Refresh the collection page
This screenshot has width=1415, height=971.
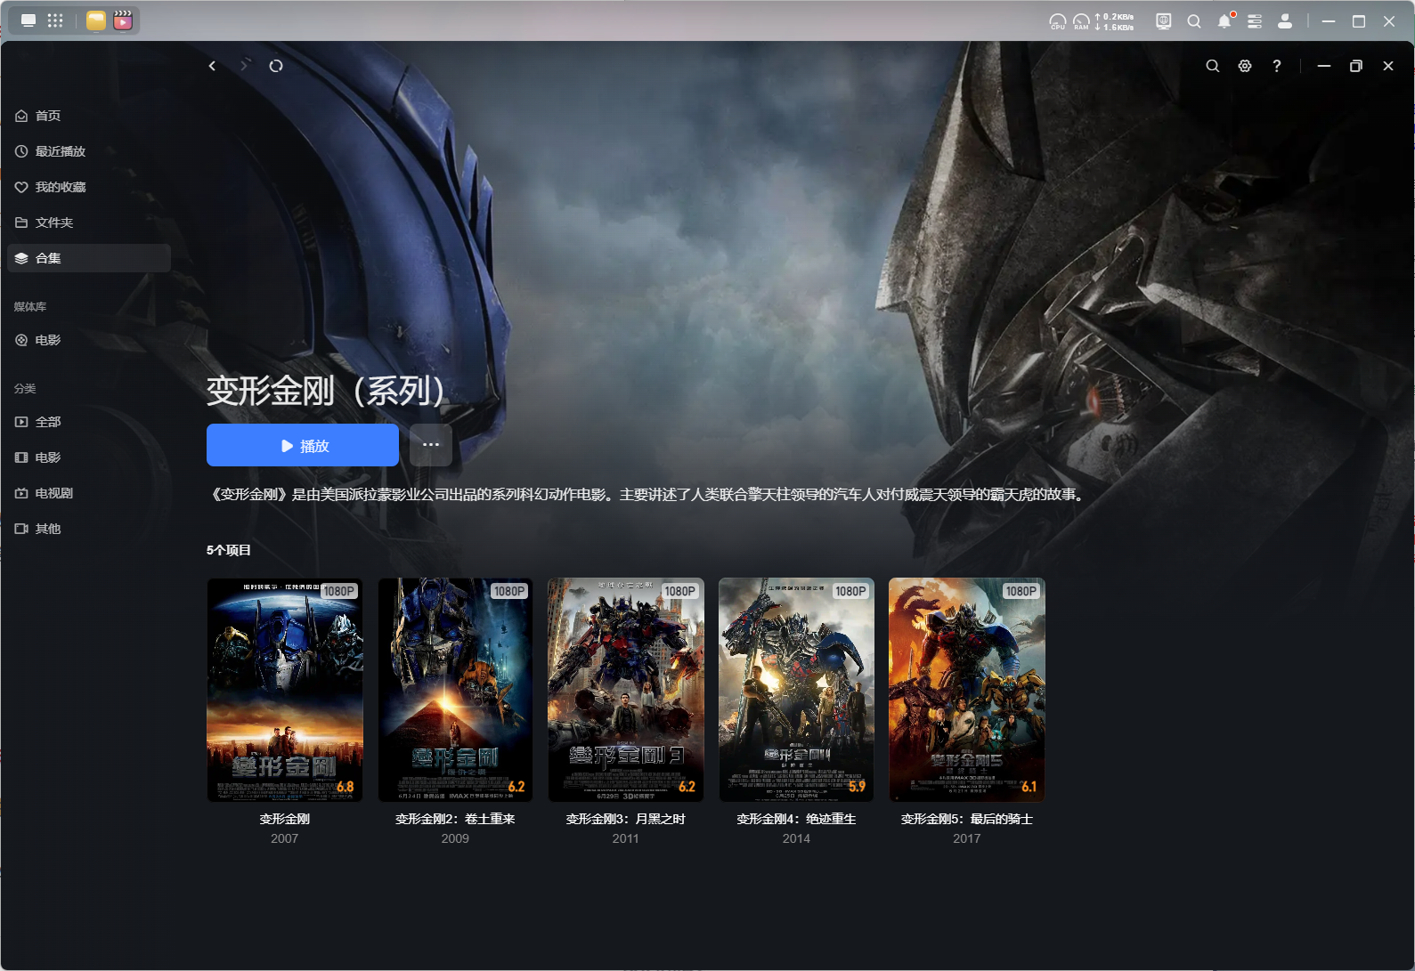coord(276,66)
